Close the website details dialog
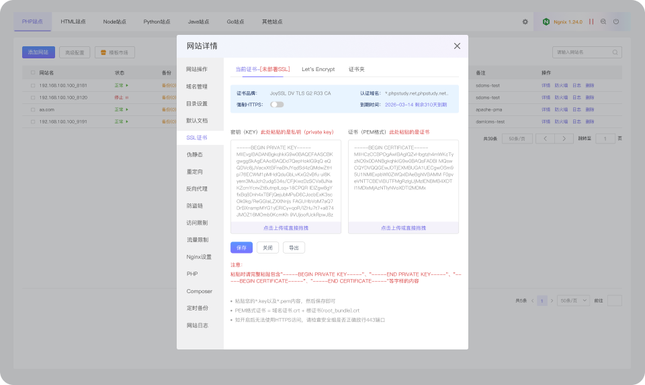This screenshot has height=385, width=645. [457, 46]
